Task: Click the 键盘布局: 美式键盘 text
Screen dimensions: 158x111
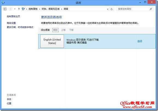Action: 77,43
